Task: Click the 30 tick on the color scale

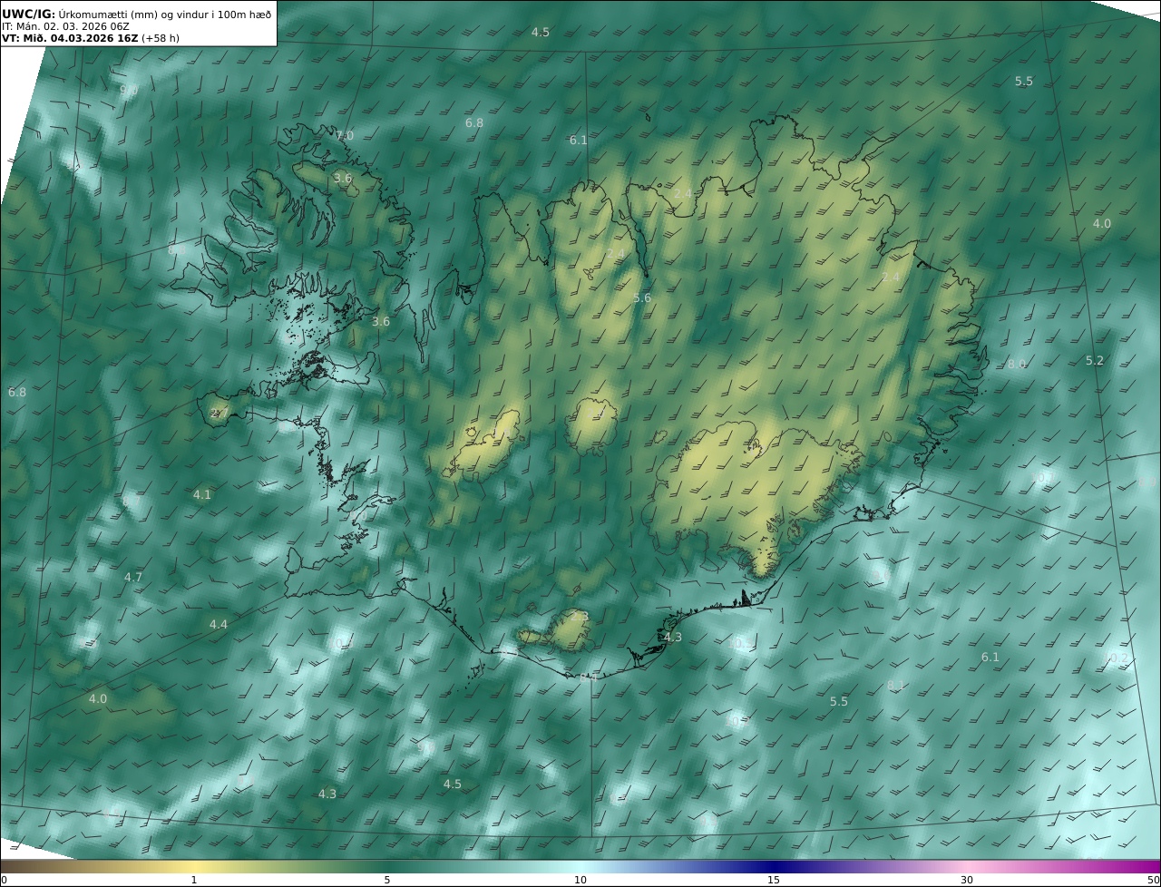Action: point(967,880)
